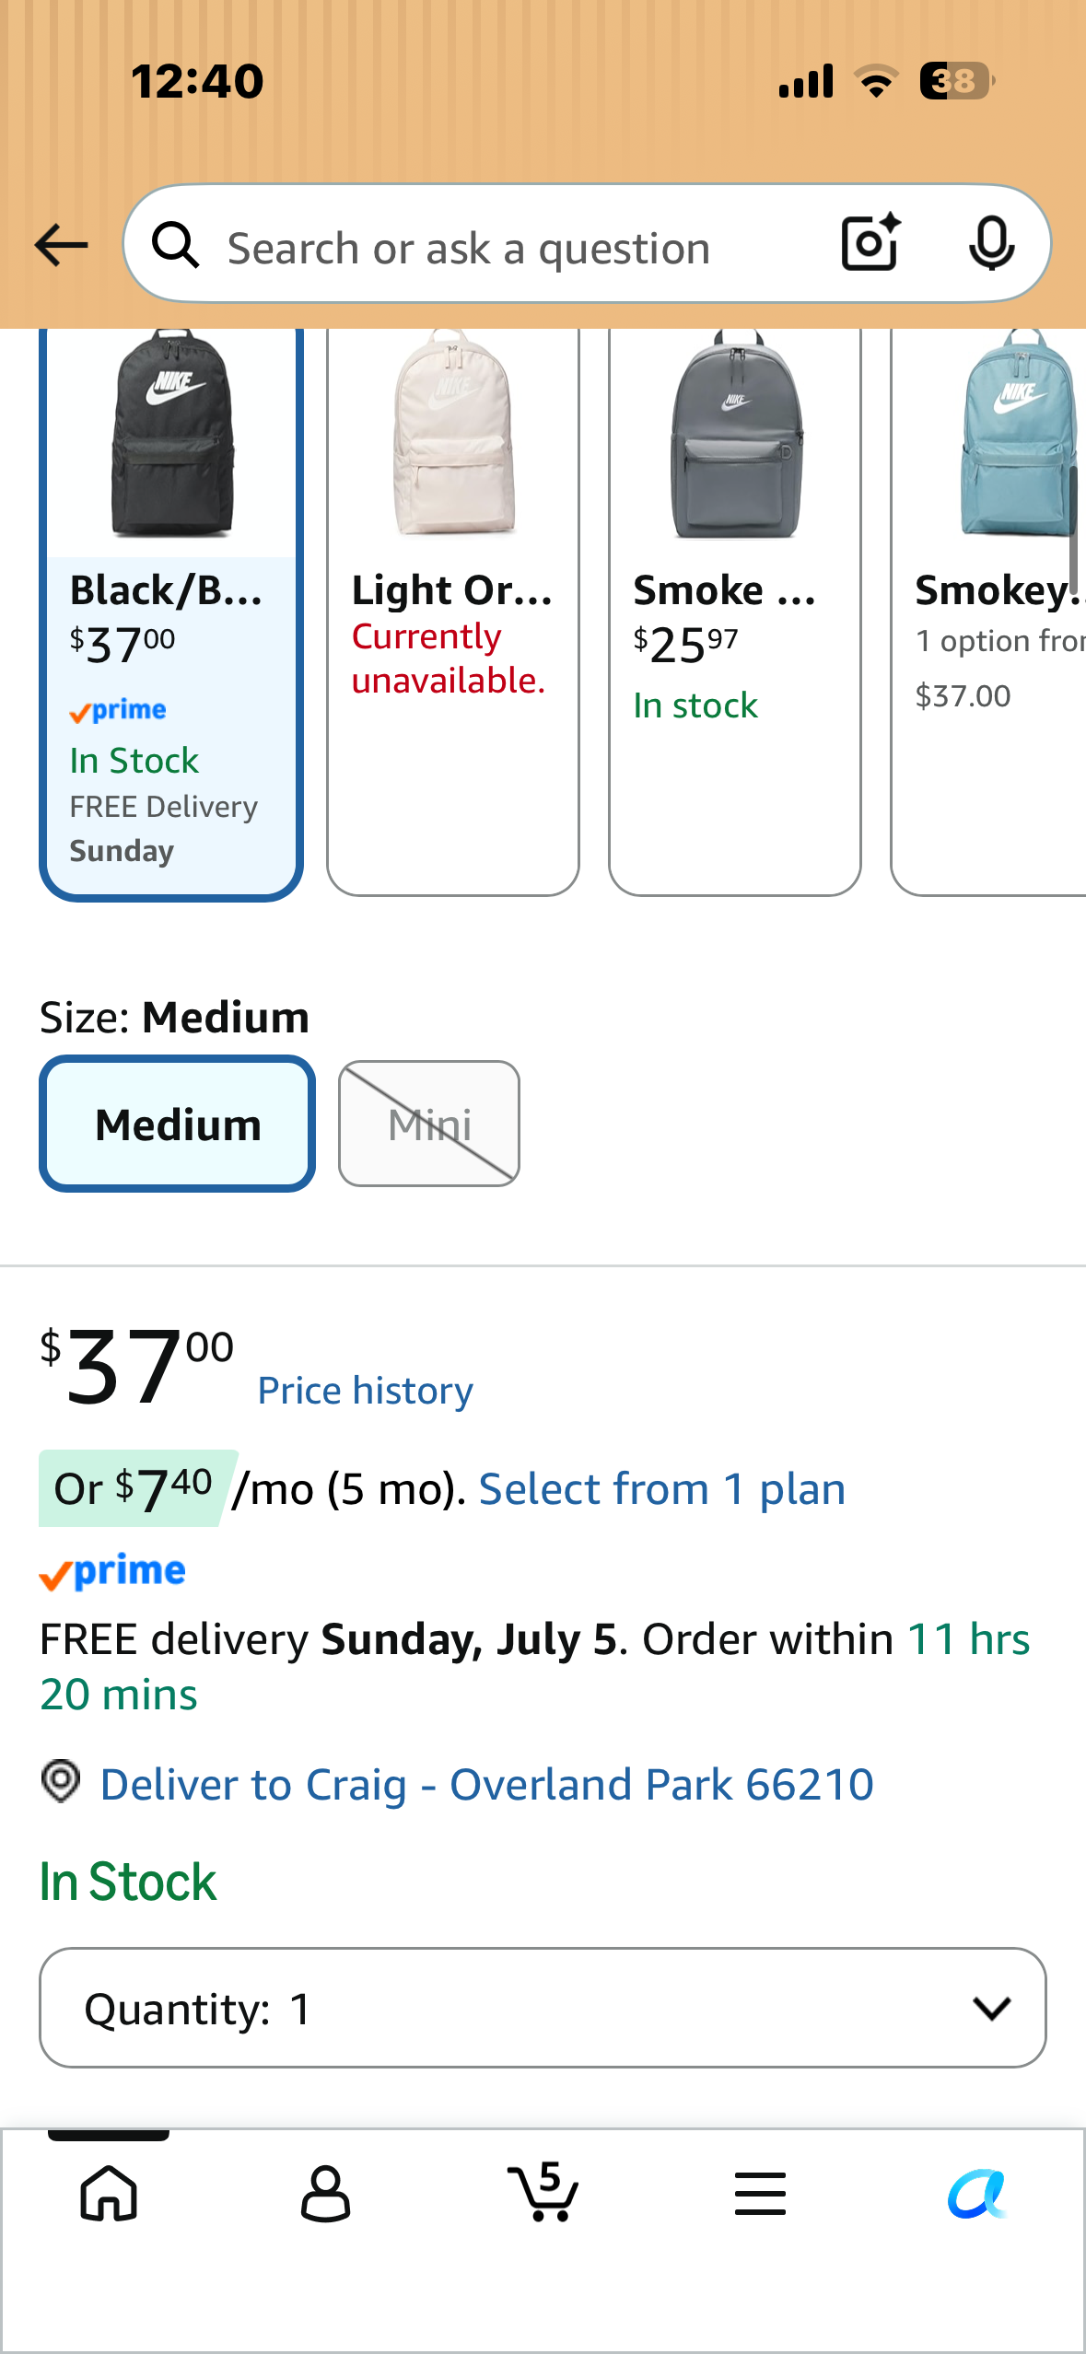This screenshot has width=1086, height=2354.
Task: Select the Mini size option
Action: (429, 1124)
